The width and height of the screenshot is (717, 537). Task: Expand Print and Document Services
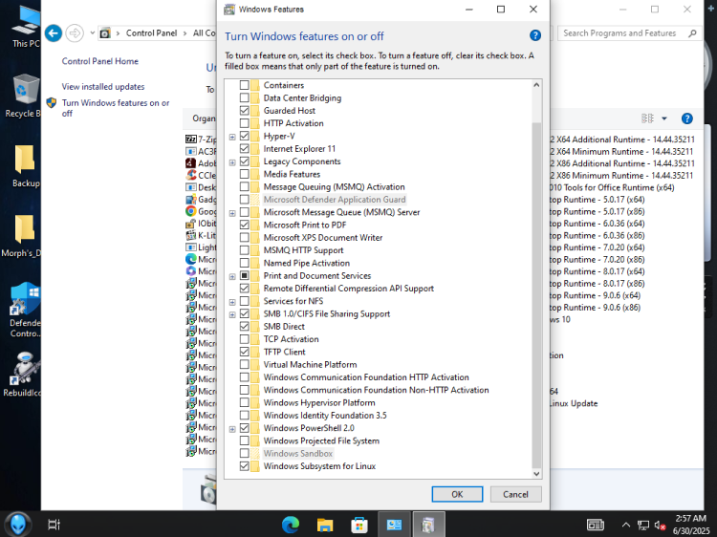click(x=232, y=276)
